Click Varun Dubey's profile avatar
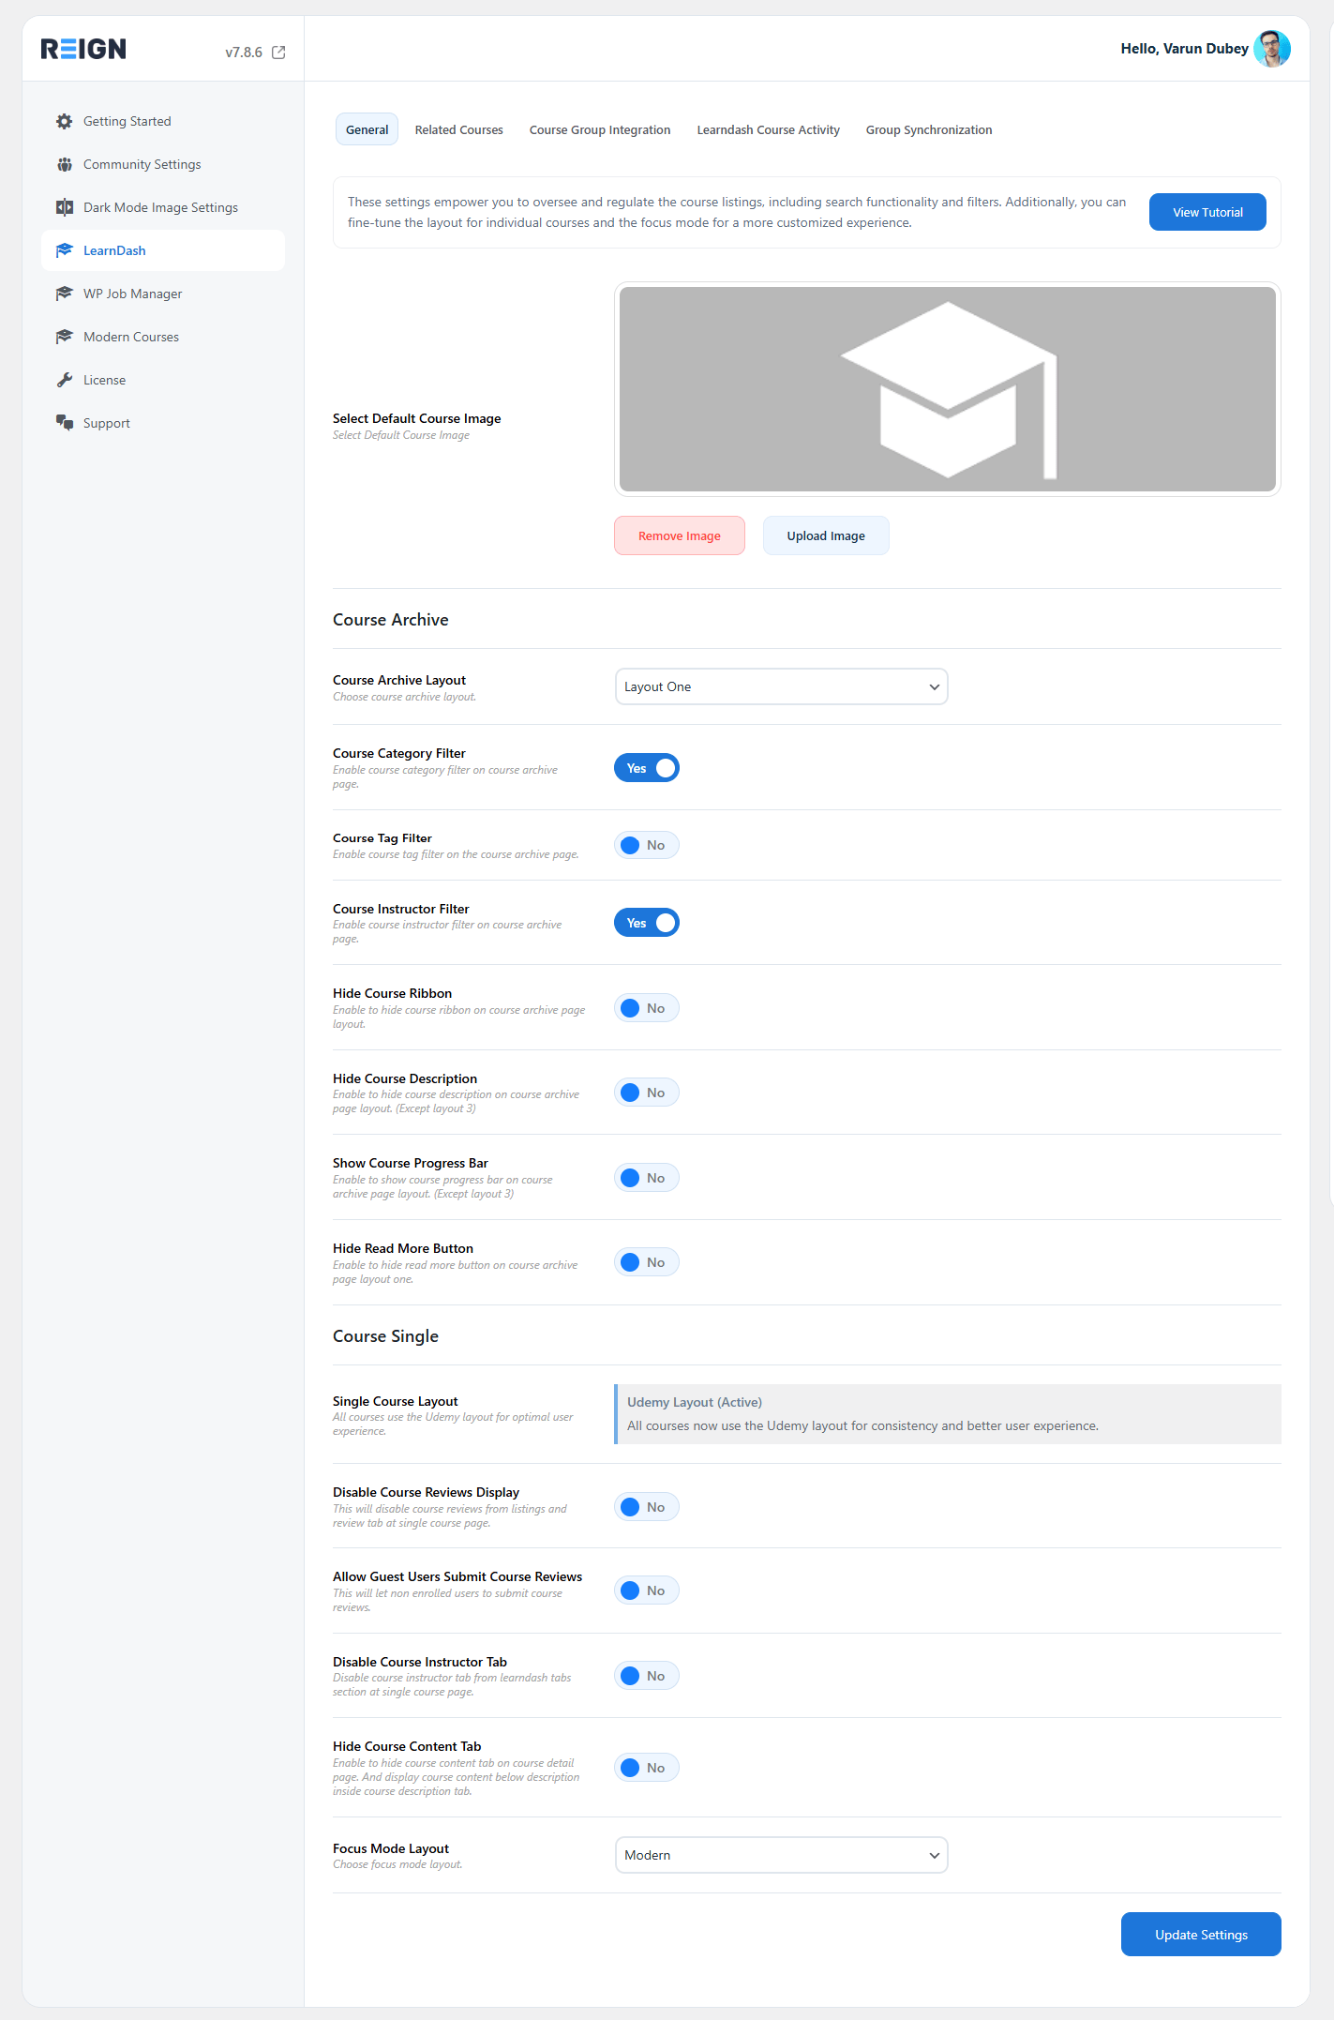 coord(1272,49)
